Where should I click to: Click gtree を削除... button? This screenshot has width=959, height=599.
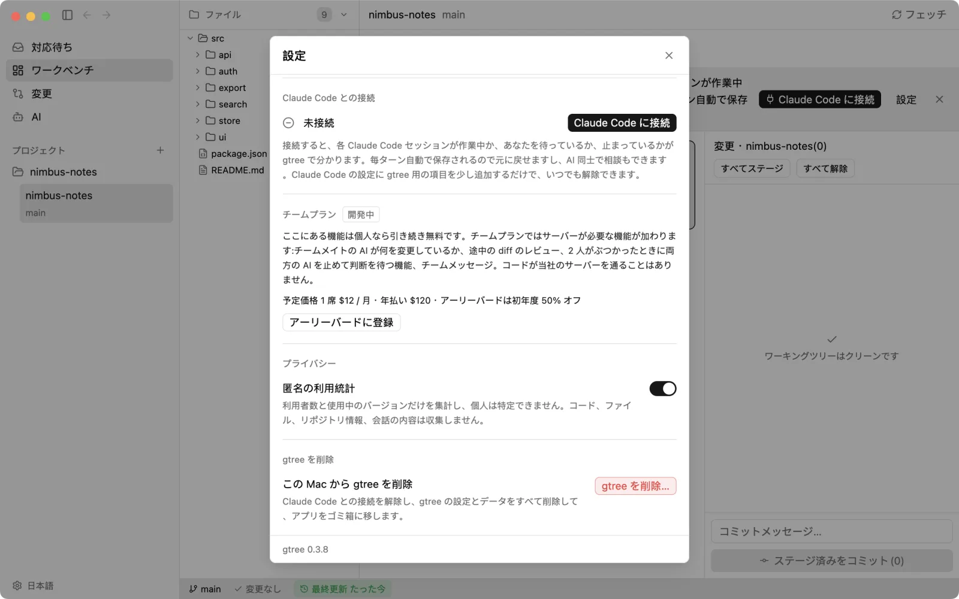635,486
